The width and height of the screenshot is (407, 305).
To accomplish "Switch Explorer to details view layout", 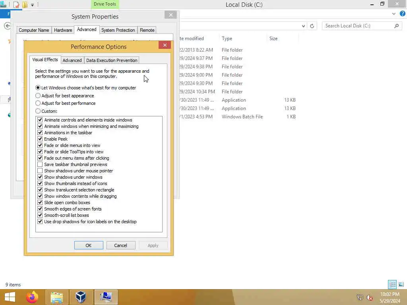I will (392, 284).
